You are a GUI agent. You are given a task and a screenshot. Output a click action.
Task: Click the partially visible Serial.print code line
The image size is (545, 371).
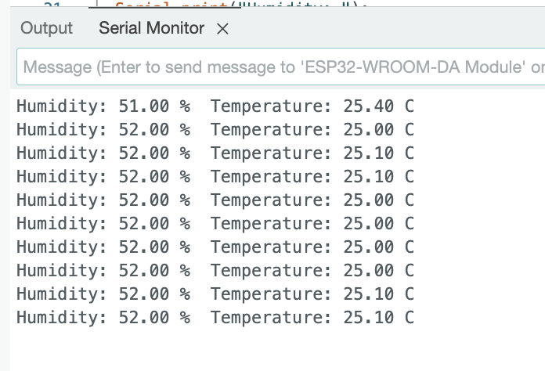tap(240, 3)
